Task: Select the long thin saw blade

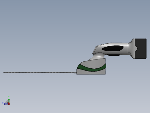Action: point(39,73)
